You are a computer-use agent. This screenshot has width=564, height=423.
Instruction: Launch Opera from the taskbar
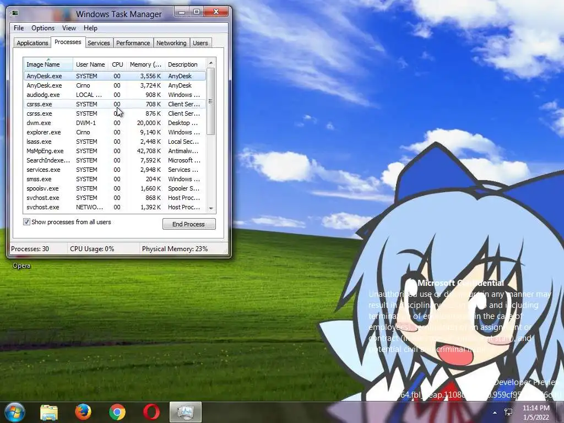(x=151, y=412)
